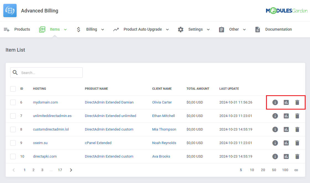This screenshot has height=183, width=310.
Task: Show info for oseim.su item
Action: tap(275, 143)
